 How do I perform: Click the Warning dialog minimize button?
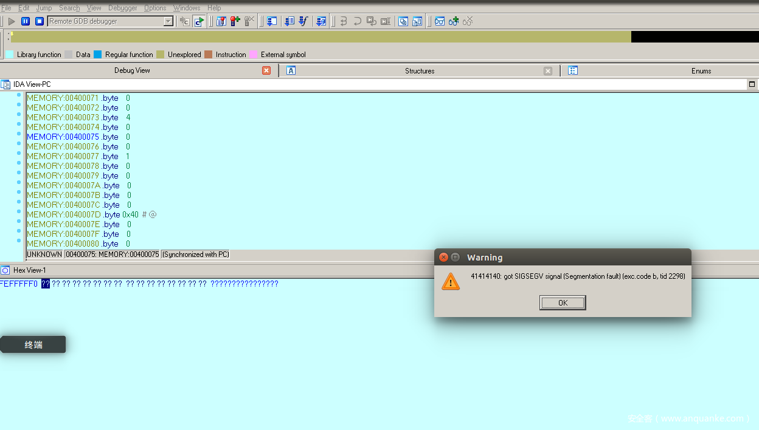[x=455, y=258]
